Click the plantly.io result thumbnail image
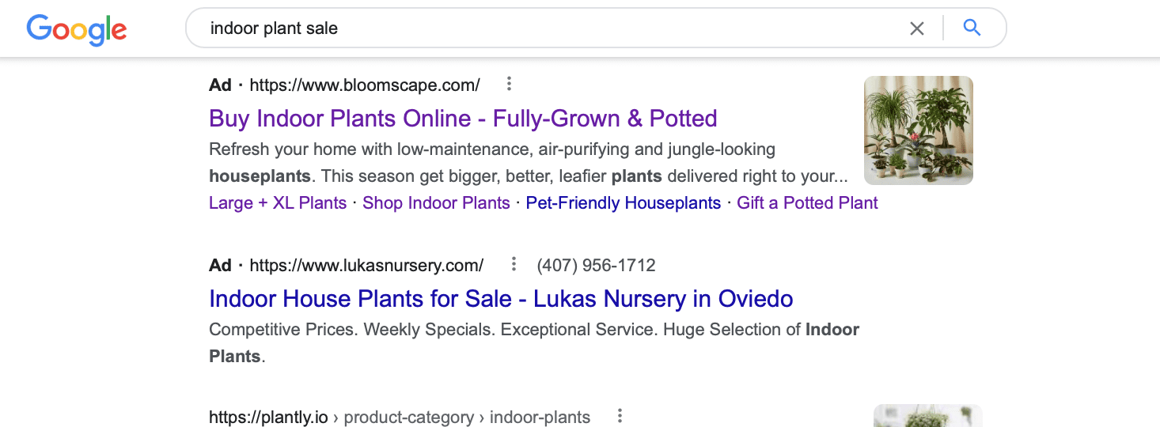Screen dimensions: 1160x427 coord(927,416)
